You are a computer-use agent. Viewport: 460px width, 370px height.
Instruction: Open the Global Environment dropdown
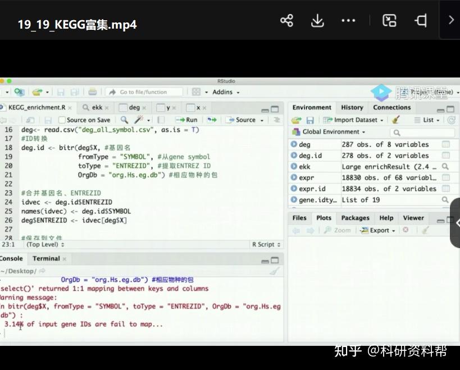326,131
